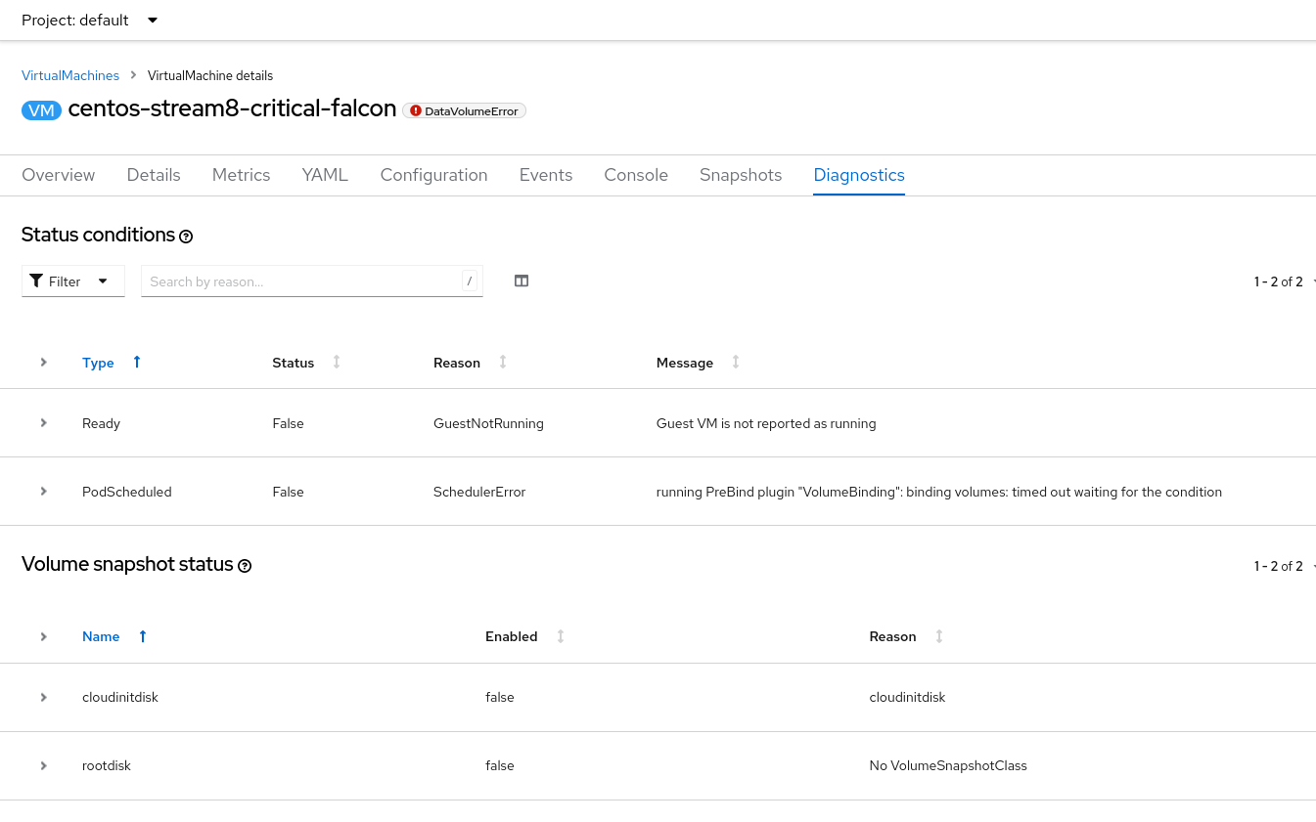Expand the cloudinitdisk snapshot row

(x=44, y=697)
